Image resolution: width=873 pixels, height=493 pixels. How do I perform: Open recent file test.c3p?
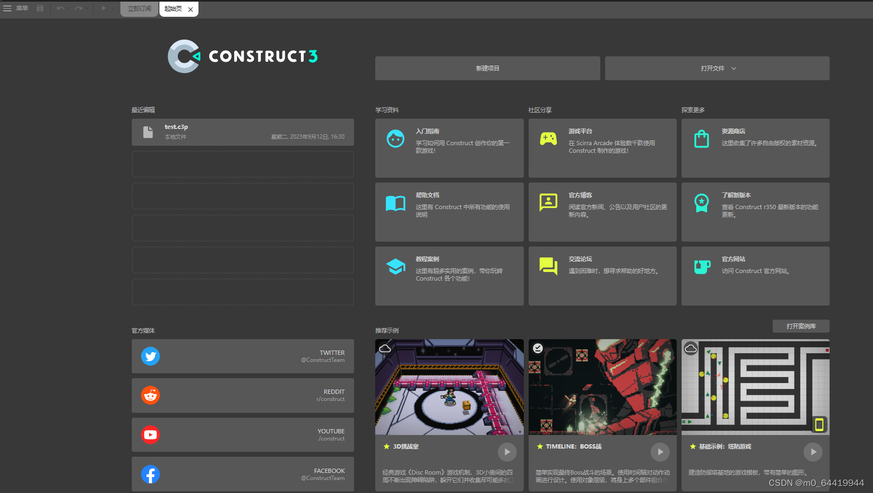(x=243, y=132)
